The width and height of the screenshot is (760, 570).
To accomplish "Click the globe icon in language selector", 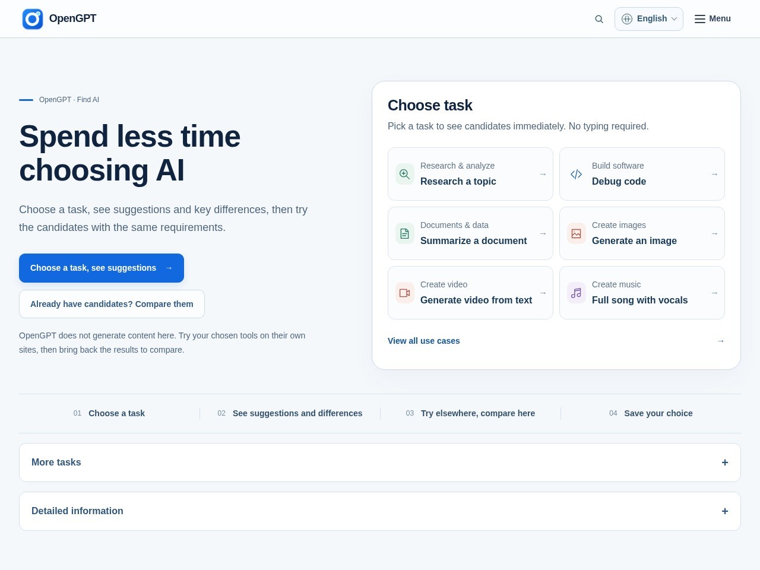I will (x=627, y=19).
